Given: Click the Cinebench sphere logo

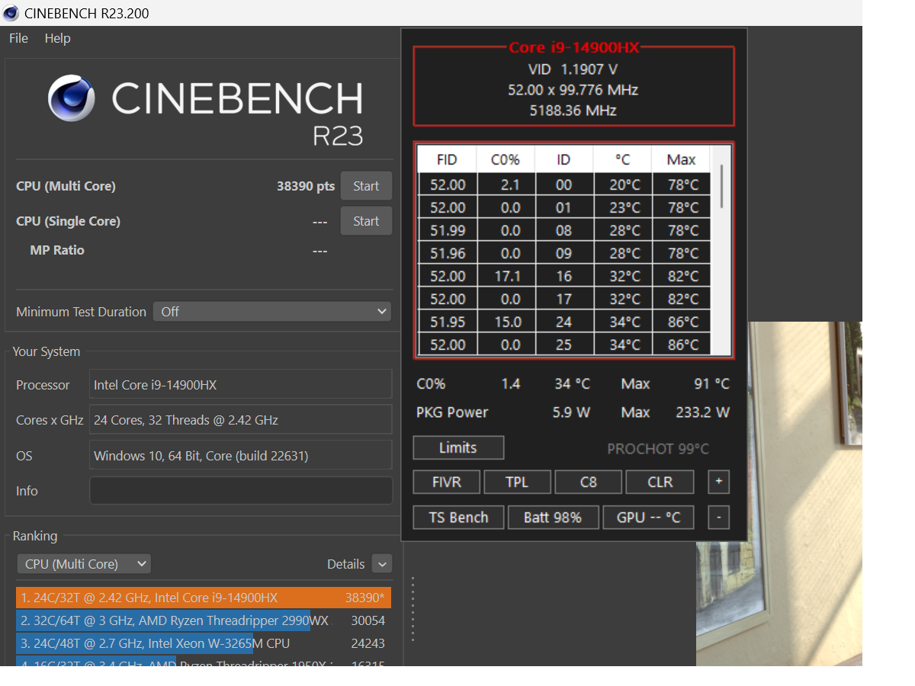Looking at the screenshot, I should 72,98.
